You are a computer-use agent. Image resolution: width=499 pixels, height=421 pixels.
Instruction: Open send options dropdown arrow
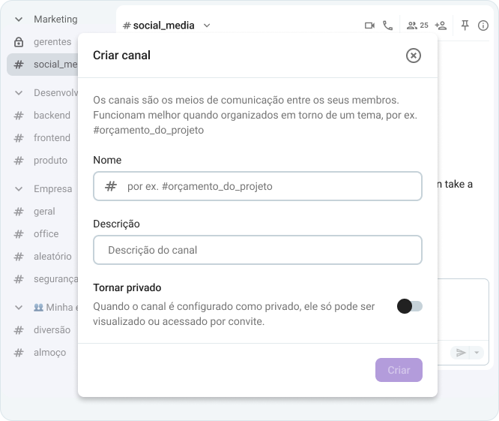click(x=477, y=353)
